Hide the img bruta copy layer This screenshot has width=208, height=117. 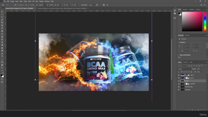click(x=179, y=87)
